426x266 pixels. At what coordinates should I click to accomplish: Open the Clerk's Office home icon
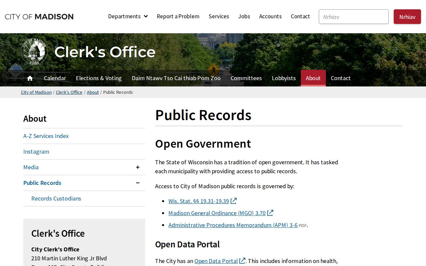[30, 78]
